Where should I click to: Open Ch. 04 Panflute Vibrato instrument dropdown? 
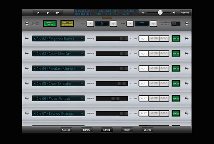pos(58,69)
